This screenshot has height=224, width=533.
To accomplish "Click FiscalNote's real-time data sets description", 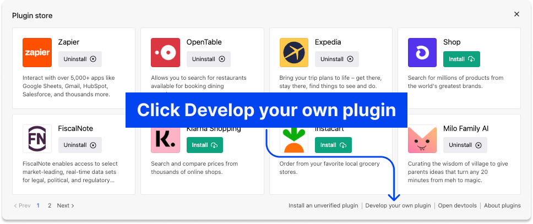I will pos(70,172).
